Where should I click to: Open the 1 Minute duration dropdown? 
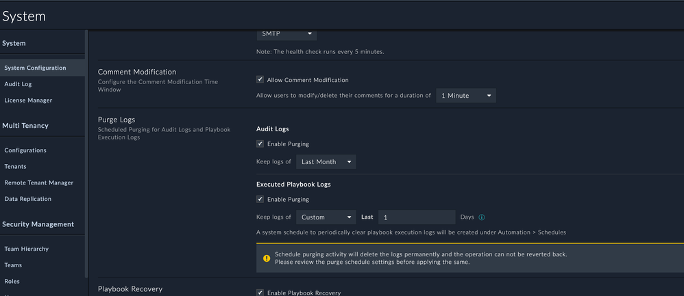(x=465, y=96)
